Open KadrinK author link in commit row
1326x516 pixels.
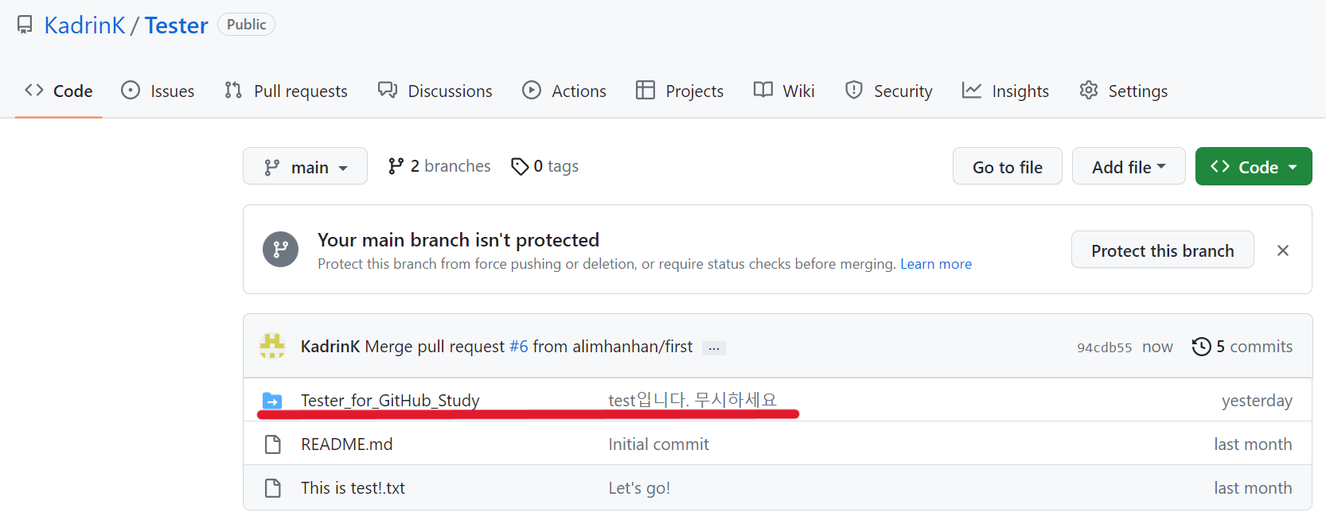[x=330, y=347]
